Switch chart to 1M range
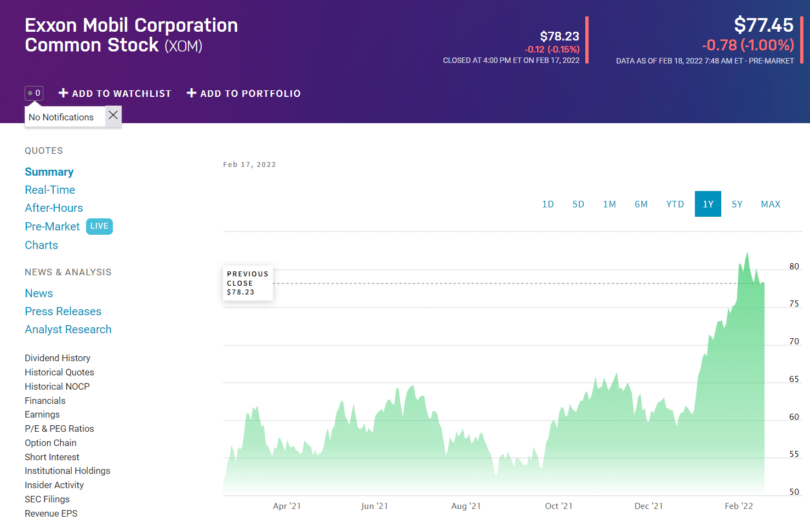This screenshot has width=810, height=521. 609,204
